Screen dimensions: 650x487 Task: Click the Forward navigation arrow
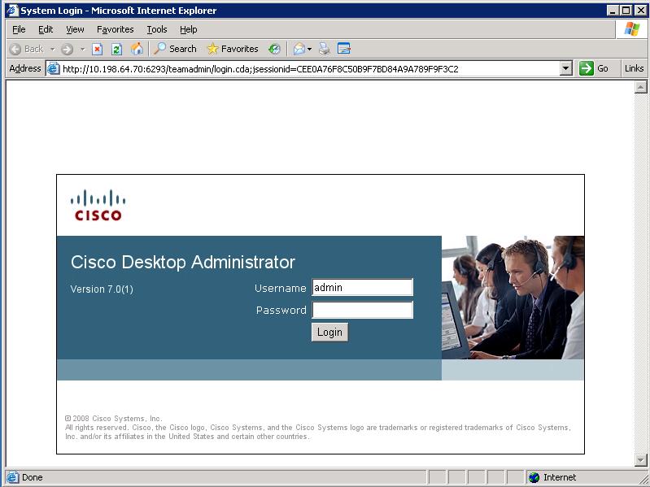[x=67, y=50]
